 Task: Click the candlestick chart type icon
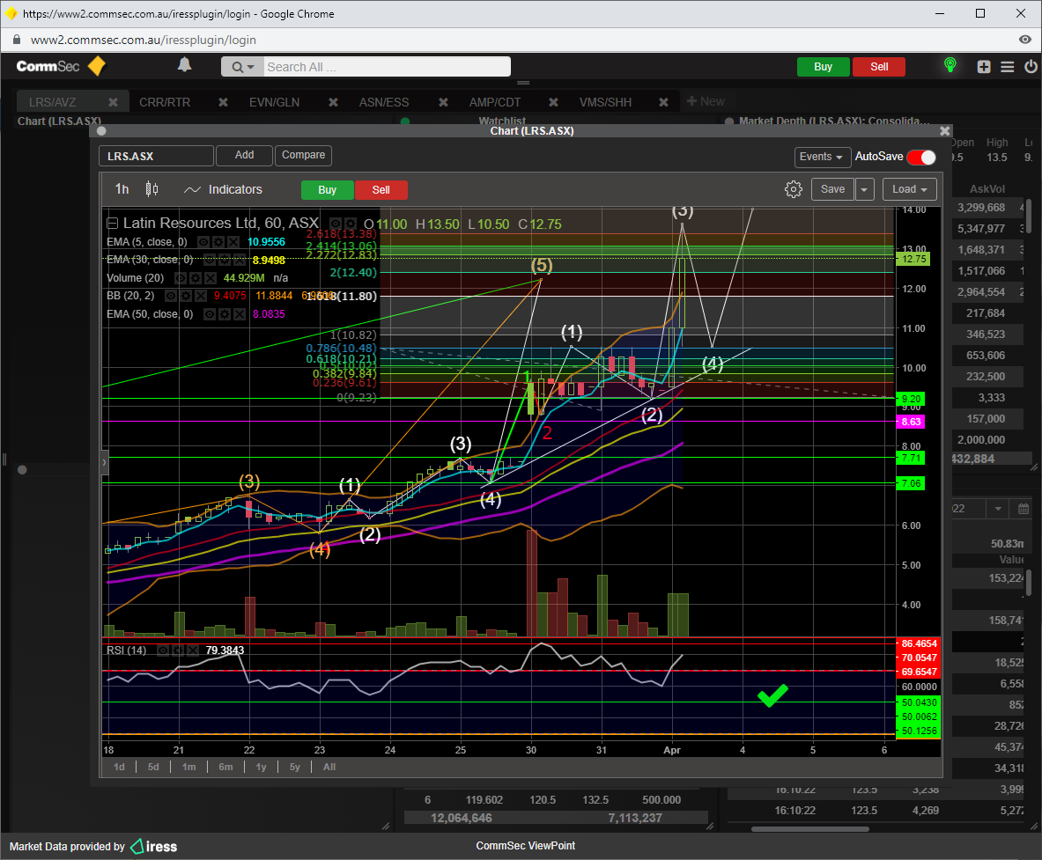click(151, 189)
